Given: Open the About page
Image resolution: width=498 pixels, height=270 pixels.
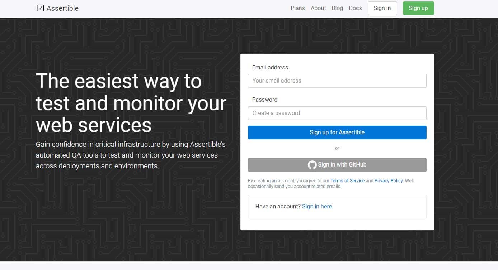Looking at the screenshot, I should click(318, 8).
